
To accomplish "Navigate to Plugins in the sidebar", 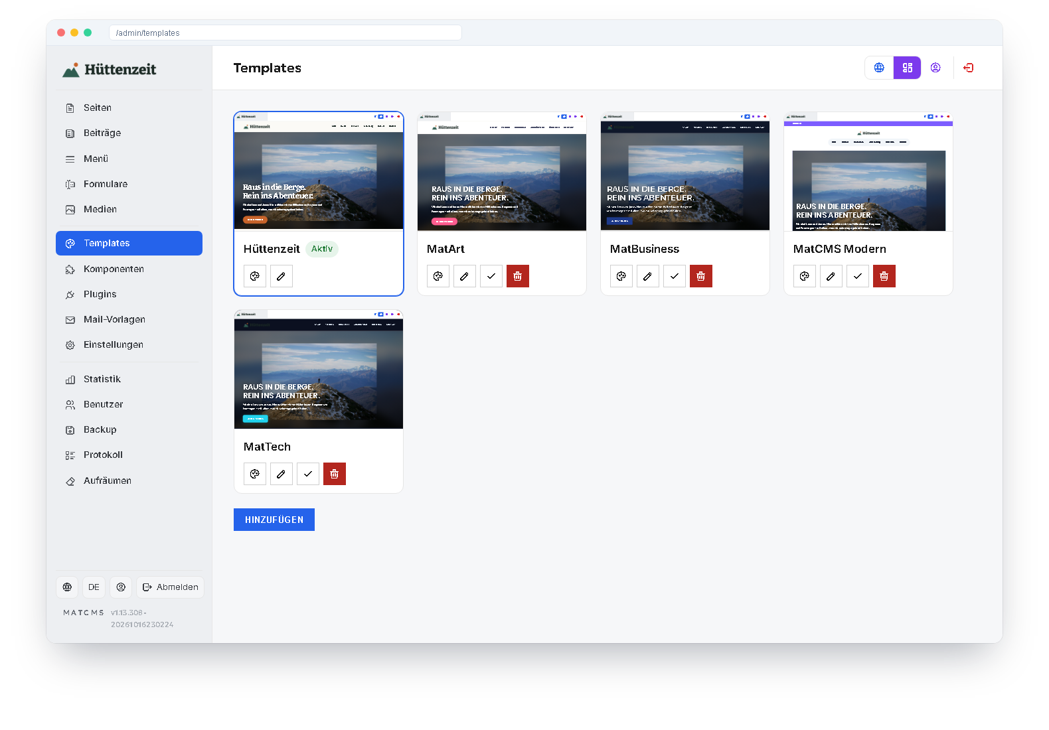I will point(129,294).
